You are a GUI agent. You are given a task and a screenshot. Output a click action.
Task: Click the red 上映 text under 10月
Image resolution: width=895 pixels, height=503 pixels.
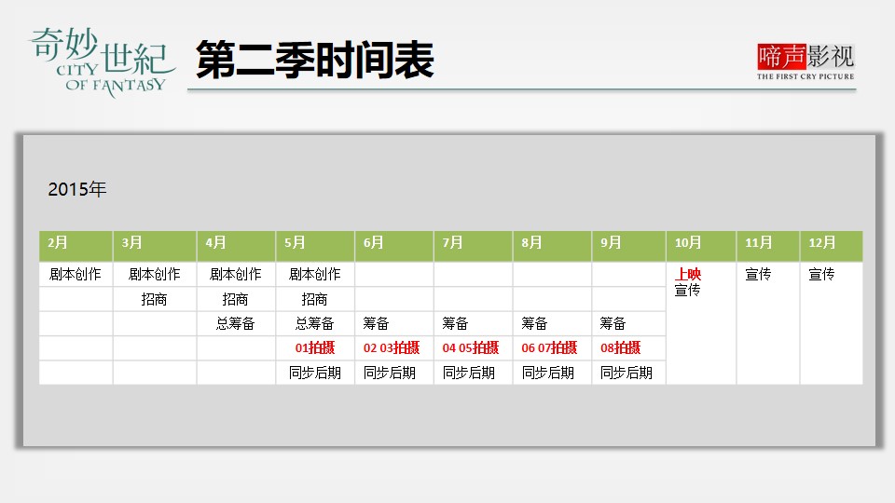click(688, 274)
